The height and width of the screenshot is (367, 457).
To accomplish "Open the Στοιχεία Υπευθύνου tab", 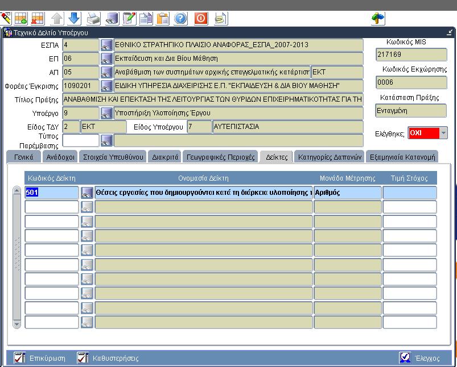I will [113, 157].
